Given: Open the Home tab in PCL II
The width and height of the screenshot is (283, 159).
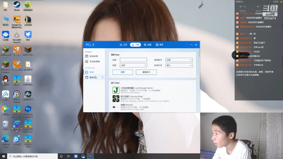Looking at the screenshot, I should point(123,45).
